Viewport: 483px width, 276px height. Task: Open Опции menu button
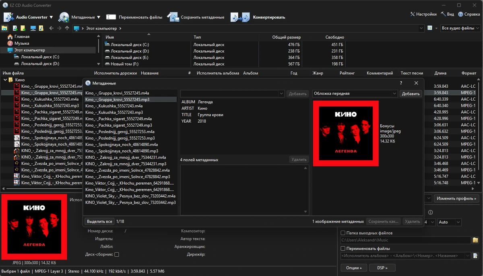pos(354,268)
